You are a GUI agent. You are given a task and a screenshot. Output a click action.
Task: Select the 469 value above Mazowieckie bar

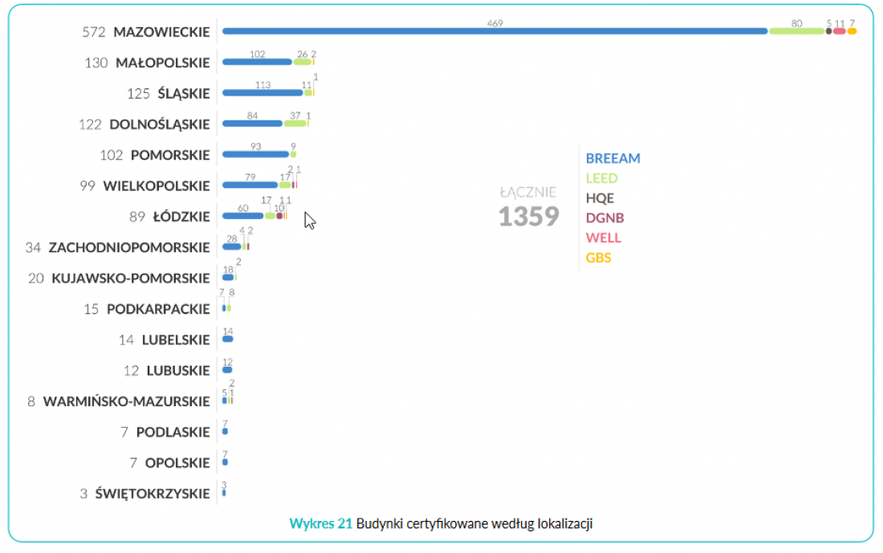click(495, 23)
